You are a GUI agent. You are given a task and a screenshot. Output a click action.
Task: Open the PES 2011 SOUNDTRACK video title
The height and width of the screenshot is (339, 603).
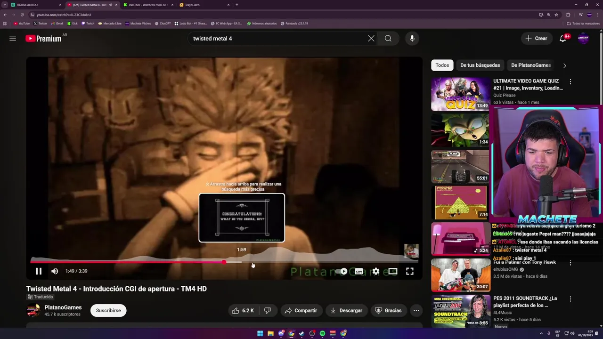[x=525, y=302]
